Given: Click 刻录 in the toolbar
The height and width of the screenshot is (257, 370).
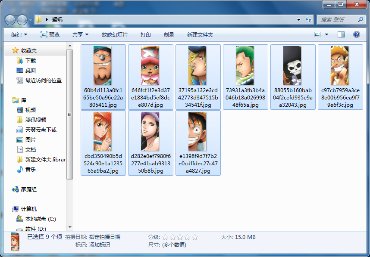Looking at the screenshot, I should (x=169, y=34).
